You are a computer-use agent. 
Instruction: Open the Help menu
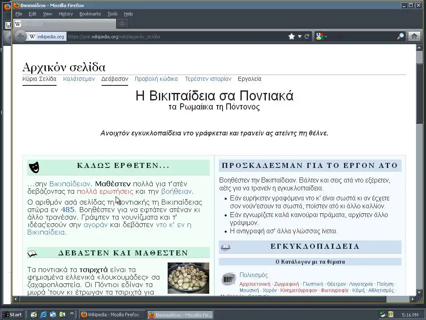[x=128, y=14]
